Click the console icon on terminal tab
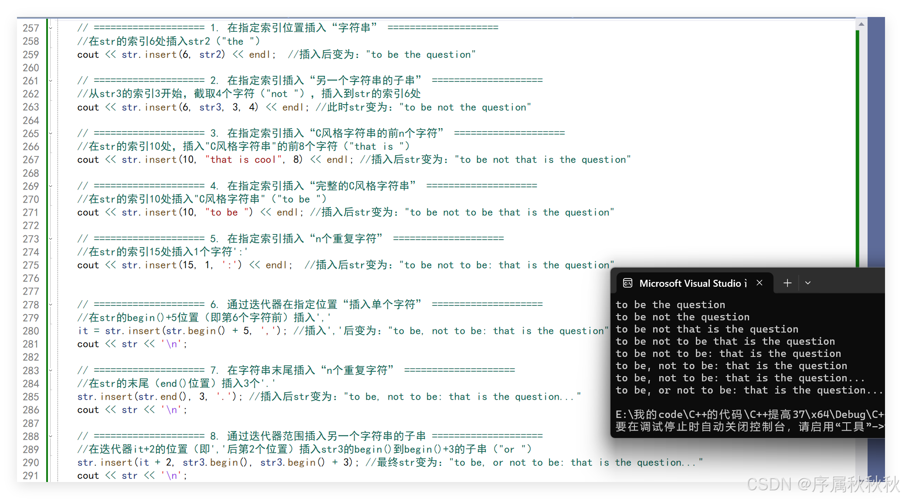The image size is (902, 499). [627, 283]
